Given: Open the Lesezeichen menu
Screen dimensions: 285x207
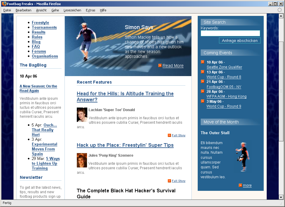Looking at the screenshot, I should [72, 10].
